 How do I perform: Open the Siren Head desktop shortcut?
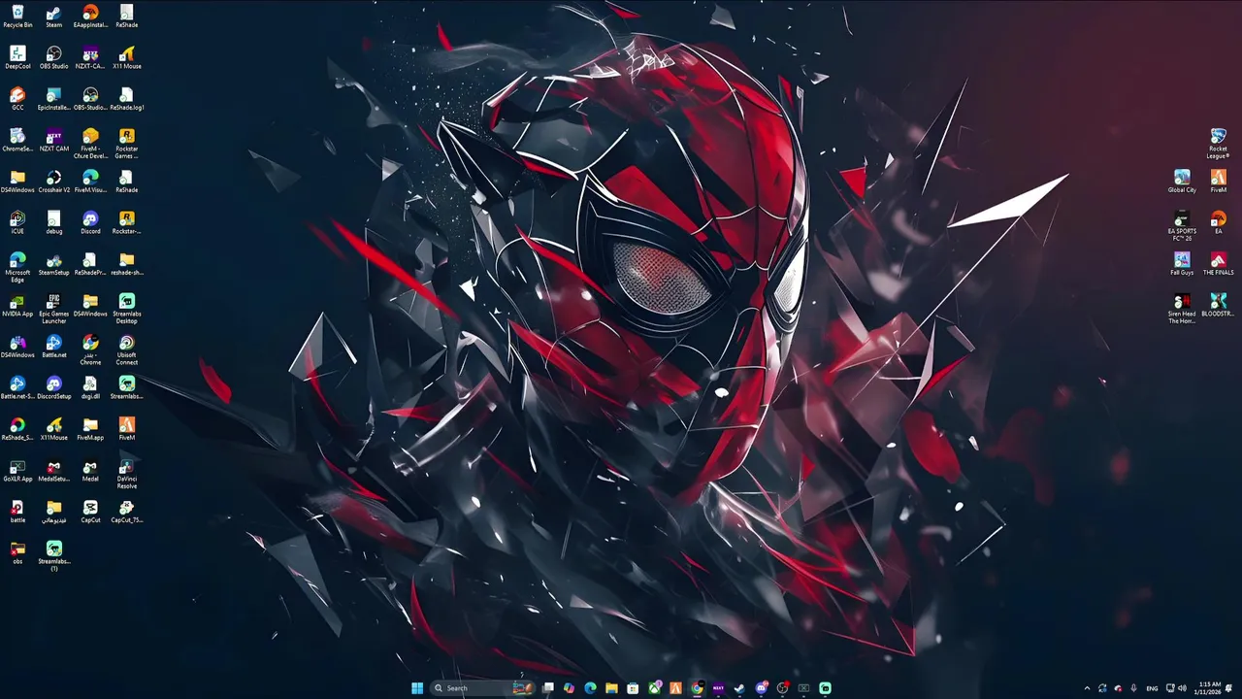pos(1182,309)
